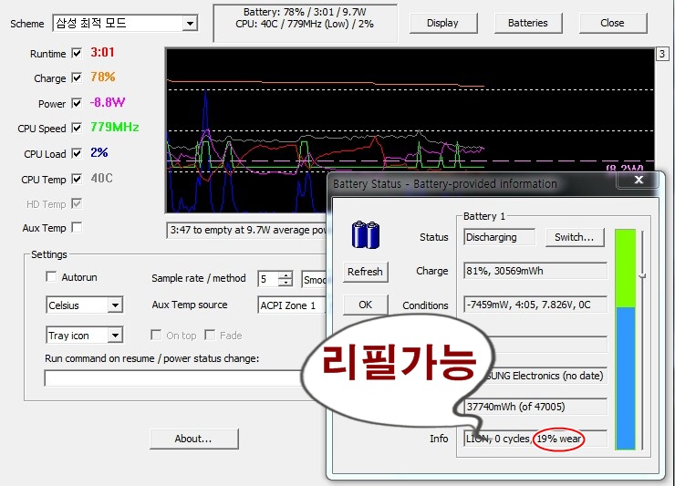The width and height of the screenshot is (675, 486).
Task: Click the blue batteries icon in Battery Status
Action: [x=366, y=234]
